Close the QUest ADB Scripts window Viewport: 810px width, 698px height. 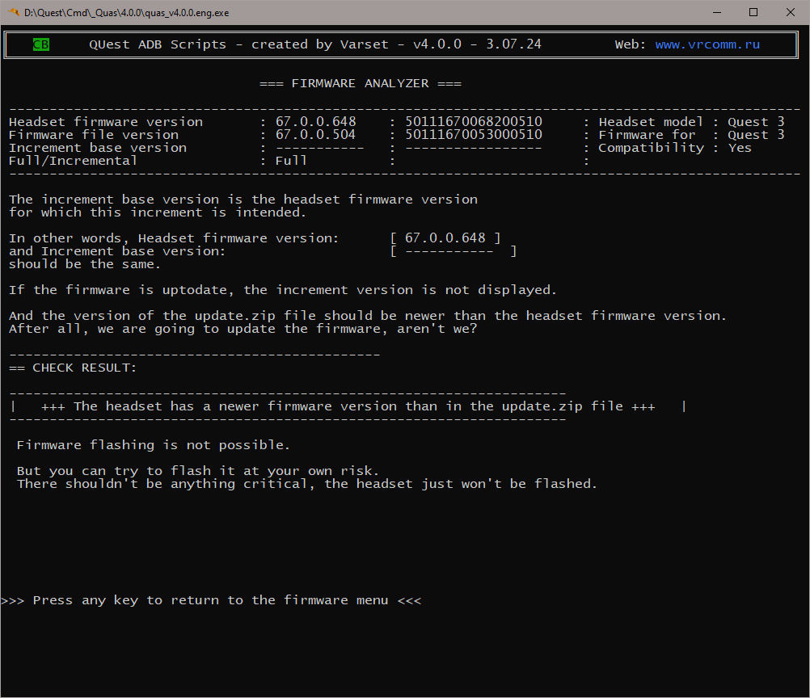(x=791, y=12)
